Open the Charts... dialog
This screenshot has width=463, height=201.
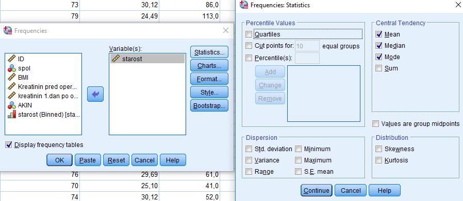pyautogui.click(x=209, y=66)
